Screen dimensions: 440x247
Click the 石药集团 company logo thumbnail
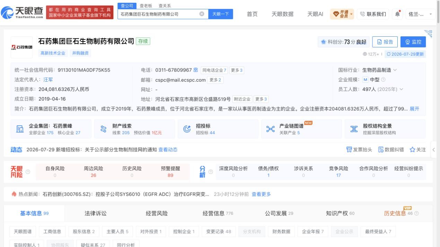pyautogui.click(x=21, y=47)
